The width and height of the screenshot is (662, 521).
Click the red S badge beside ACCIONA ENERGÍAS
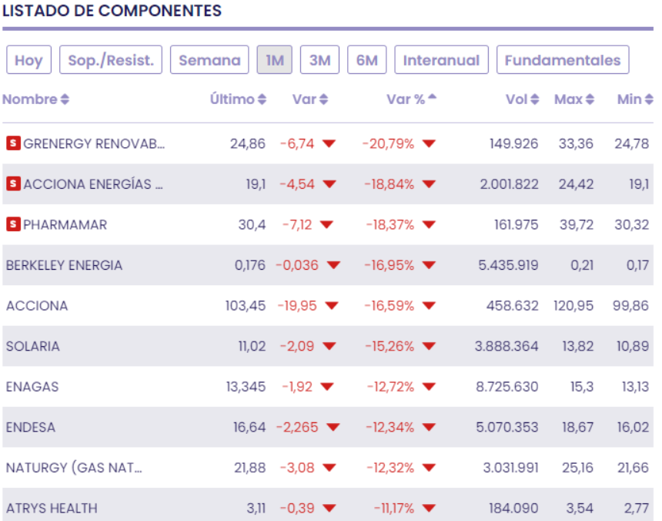pyautogui.click(x=13, y=184)
